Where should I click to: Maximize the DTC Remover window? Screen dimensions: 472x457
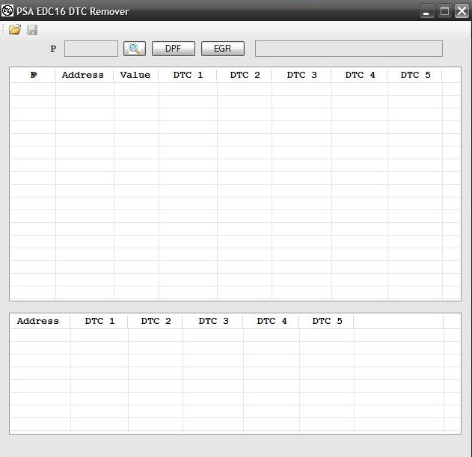tap(445, 10)
